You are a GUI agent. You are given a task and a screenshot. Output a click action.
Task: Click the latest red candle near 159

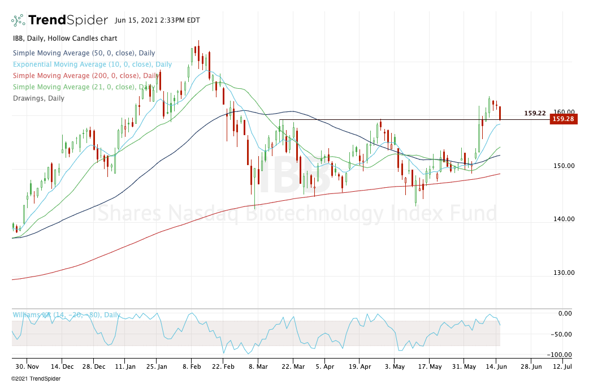(500, 113)
